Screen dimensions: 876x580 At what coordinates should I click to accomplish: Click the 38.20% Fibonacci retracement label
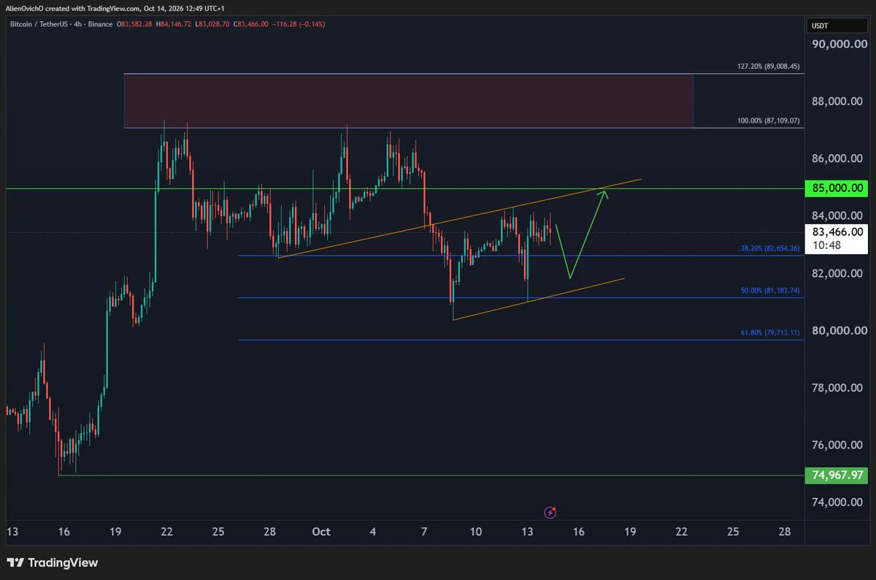click(770, 248)
